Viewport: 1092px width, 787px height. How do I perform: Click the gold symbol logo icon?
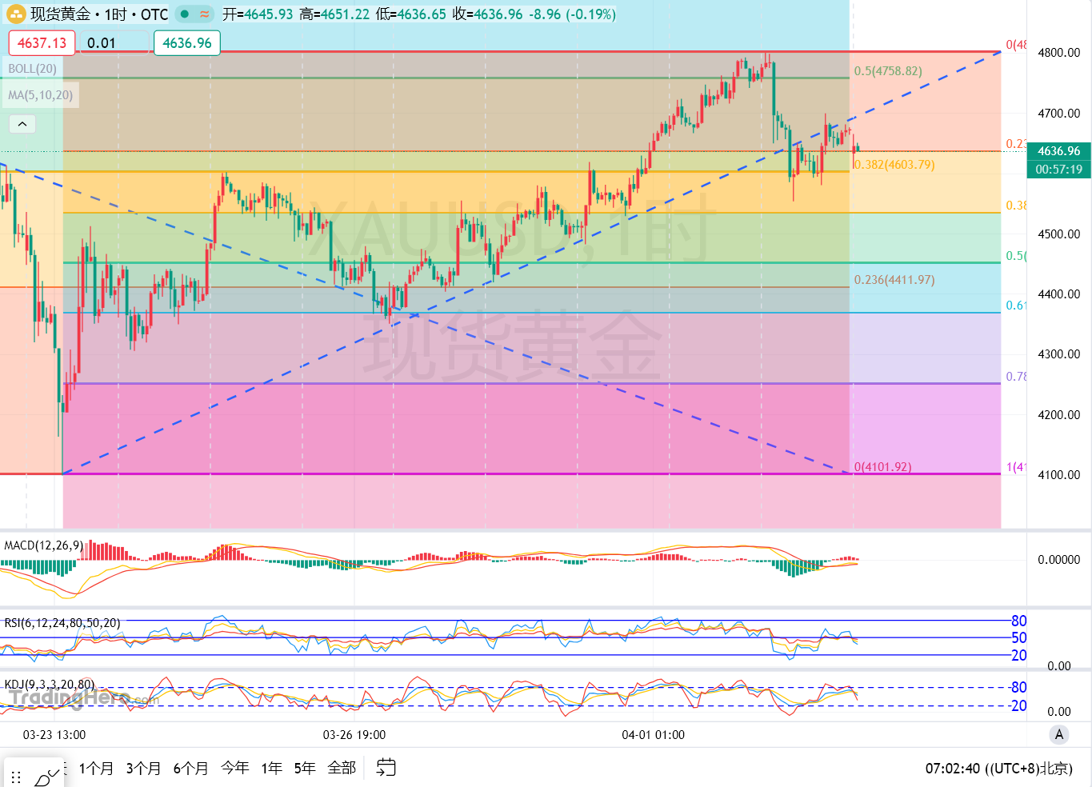tap(16, 14)
